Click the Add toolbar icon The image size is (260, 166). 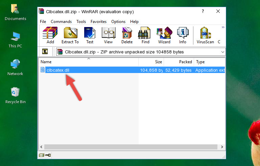click(x=50, y=35)
